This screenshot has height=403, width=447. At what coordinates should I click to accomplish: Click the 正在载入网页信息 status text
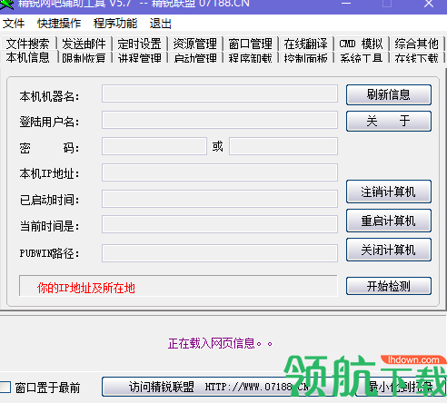click(220, 343)
